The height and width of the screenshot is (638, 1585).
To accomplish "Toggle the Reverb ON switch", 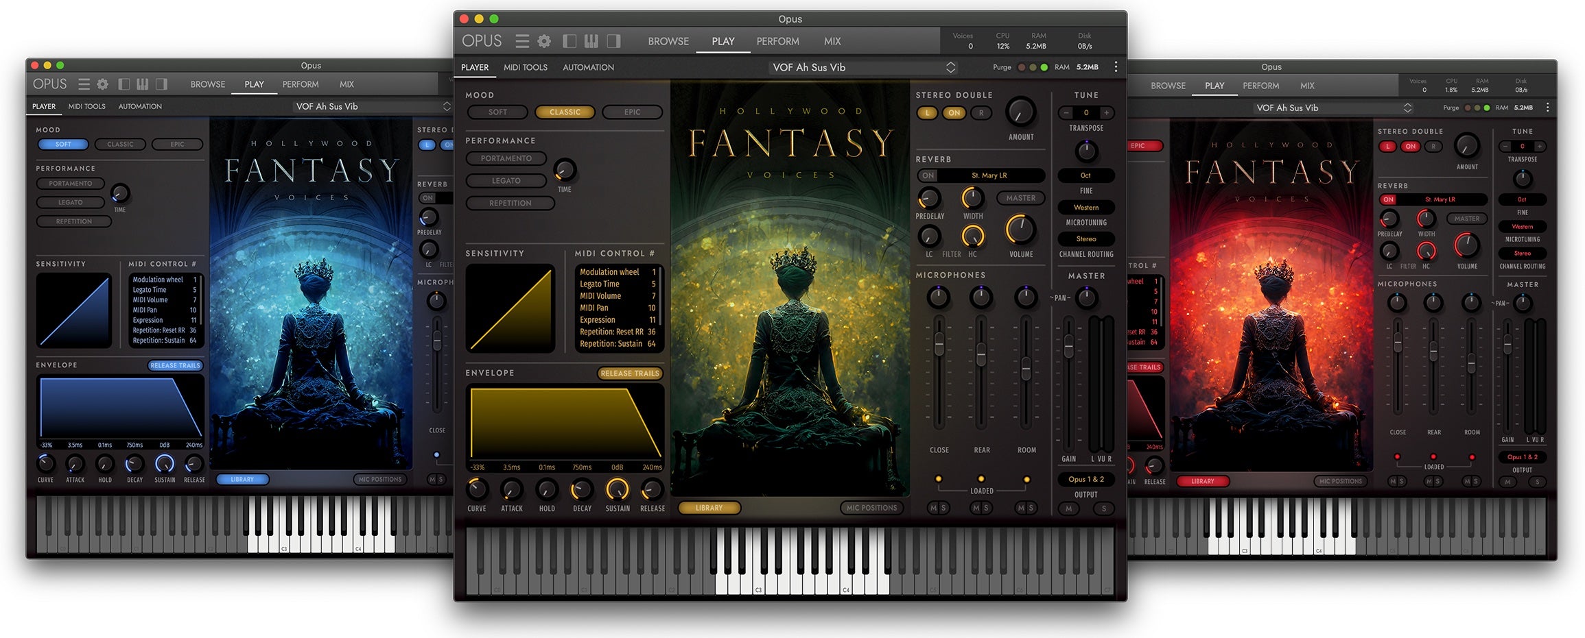I will pyautogui.click(x=928, y=175).
